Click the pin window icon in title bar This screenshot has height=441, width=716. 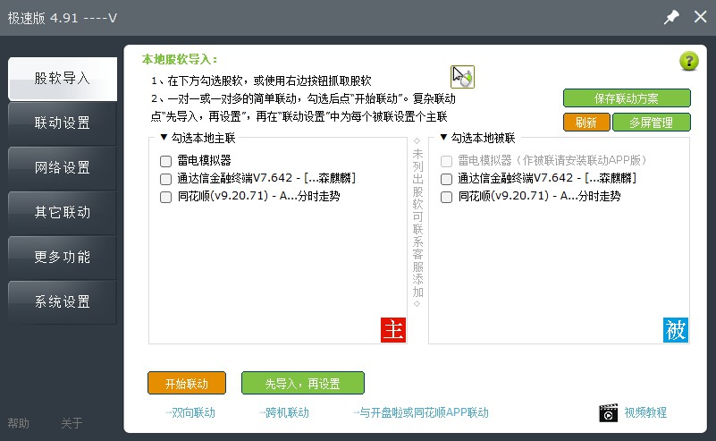pos(670,17)
